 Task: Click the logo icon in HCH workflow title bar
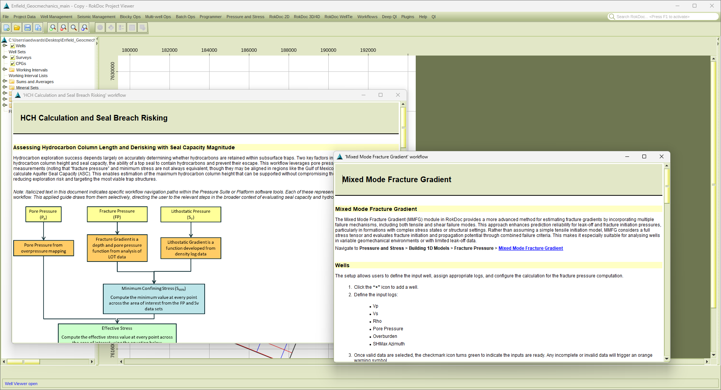[x=18, y=95]
